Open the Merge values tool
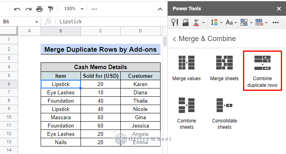286x154 pixels. [x=187, y=68]
